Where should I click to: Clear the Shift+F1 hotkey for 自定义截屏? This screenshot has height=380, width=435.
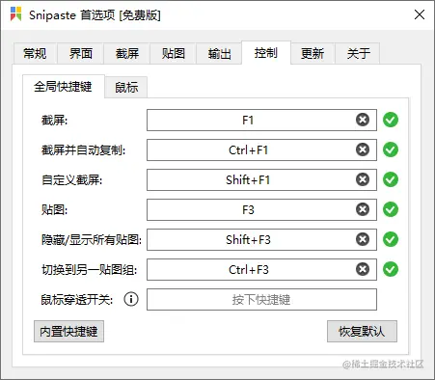click(x=363, y=179)
